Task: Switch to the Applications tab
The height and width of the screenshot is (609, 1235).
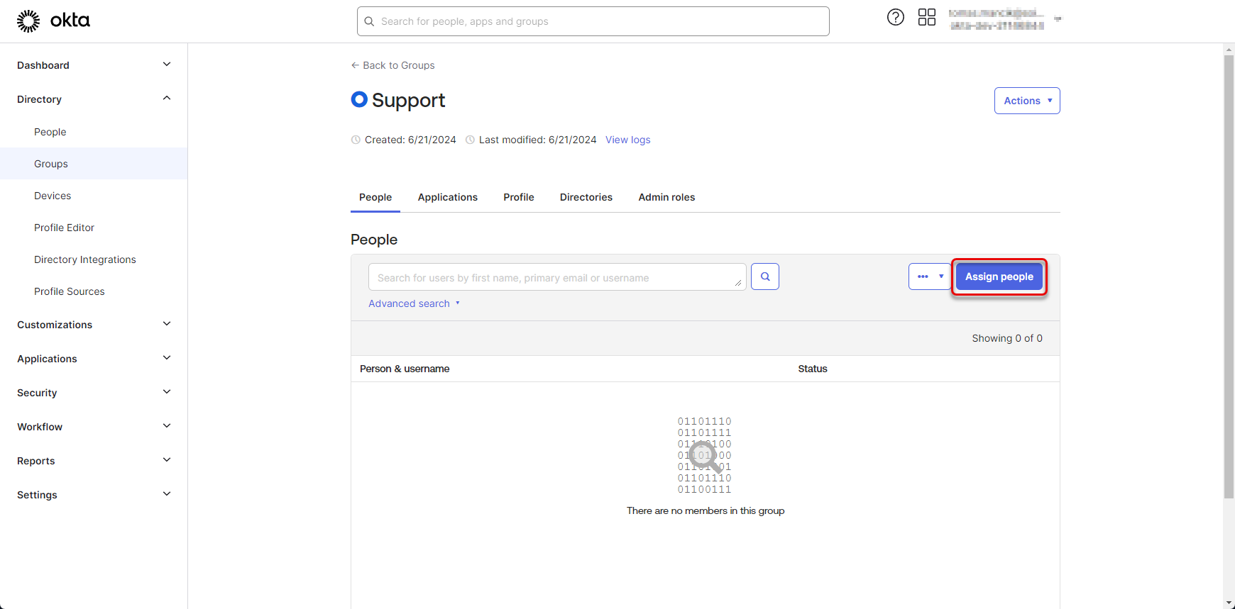Action: [x=447, y=197]
